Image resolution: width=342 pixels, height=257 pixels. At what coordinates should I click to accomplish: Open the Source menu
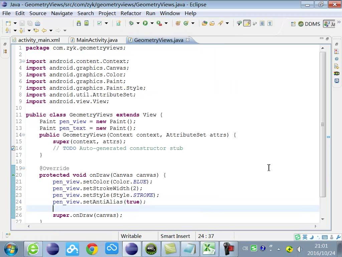coord(38,13)
